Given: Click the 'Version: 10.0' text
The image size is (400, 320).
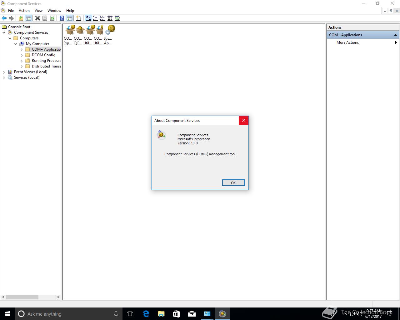Looking at the screenshot, I should pyautogui.click(x=187, y=143).
